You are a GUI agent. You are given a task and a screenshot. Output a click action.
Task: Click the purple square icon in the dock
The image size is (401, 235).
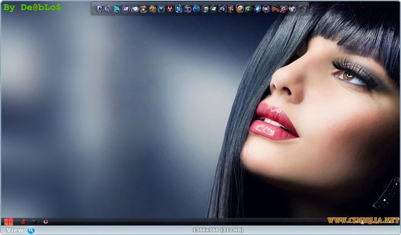click(126, 9)
